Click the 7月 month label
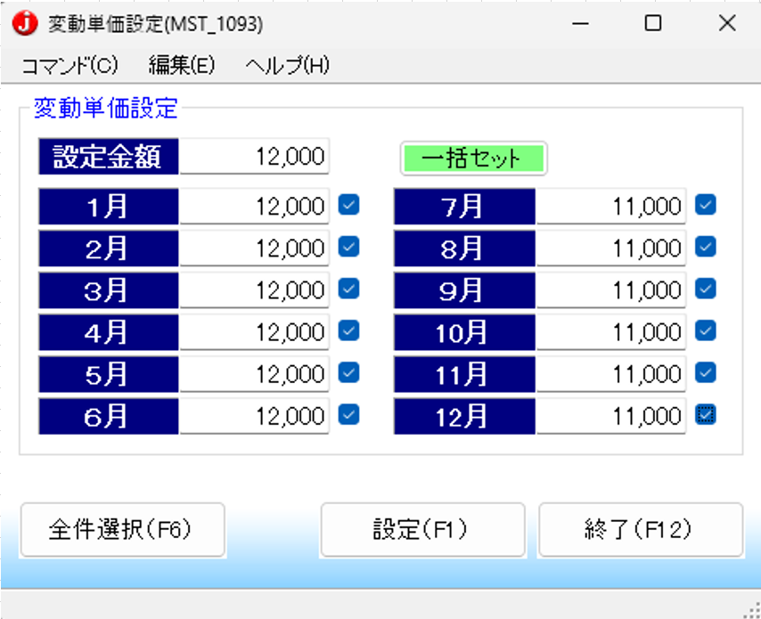 (x=464, y=206)
